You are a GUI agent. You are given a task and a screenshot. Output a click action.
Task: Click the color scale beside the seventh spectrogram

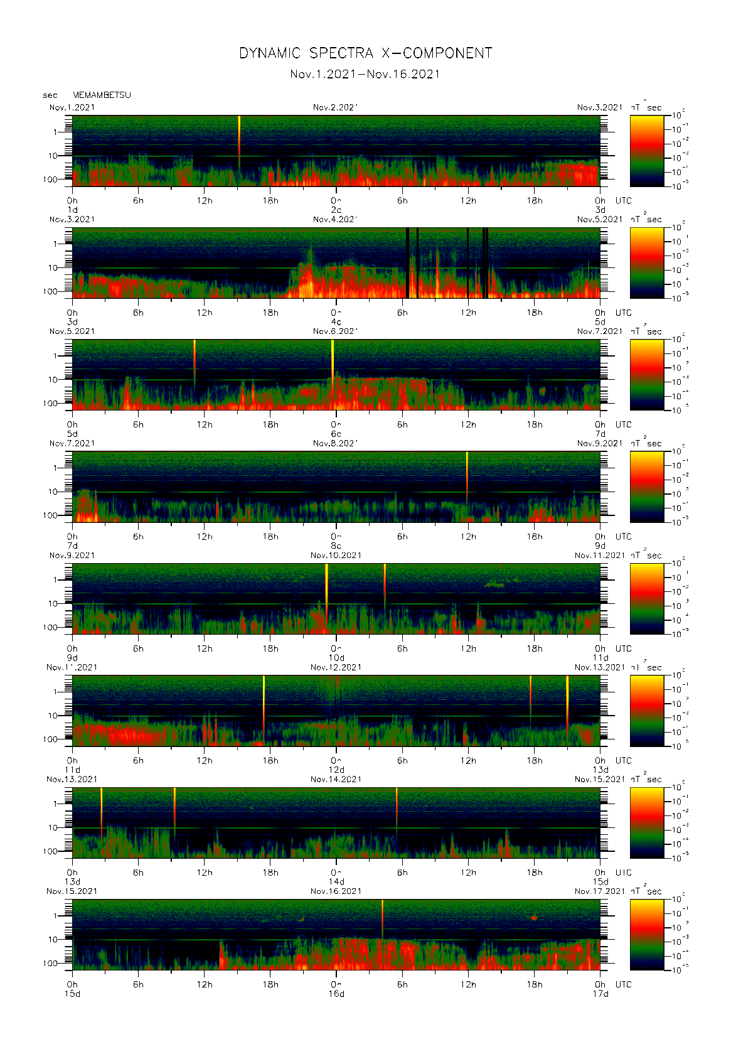click(646, 822)
